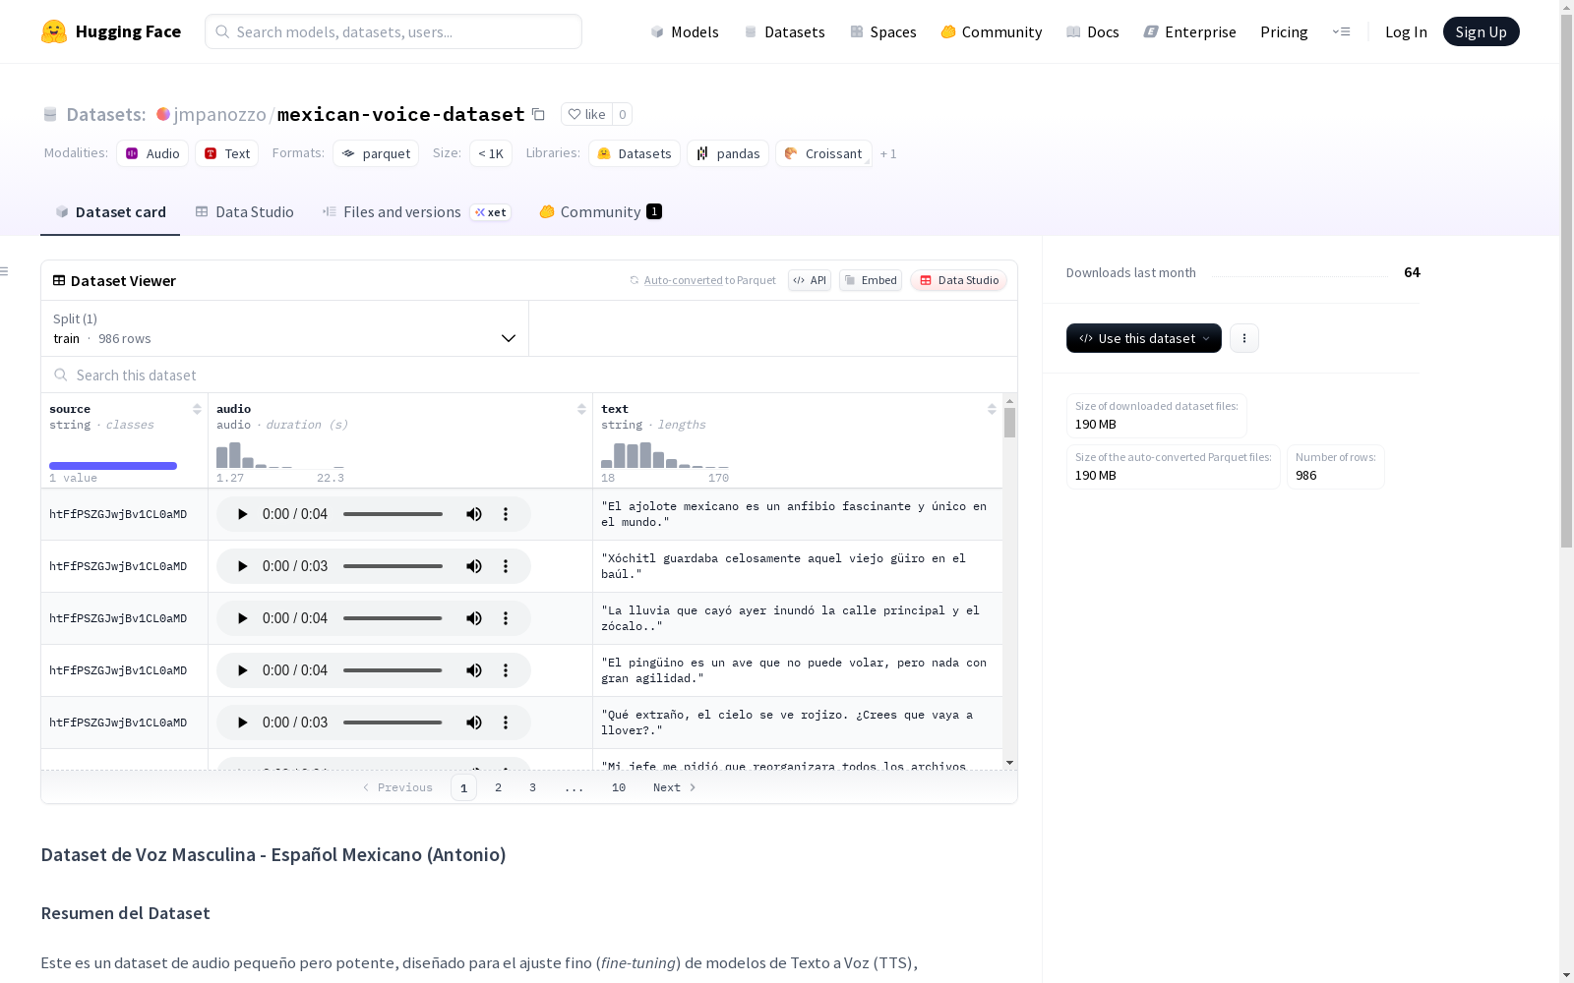Open audio options for the Xóchitl row
The image size is (1574, 983).
coord(506,566)
